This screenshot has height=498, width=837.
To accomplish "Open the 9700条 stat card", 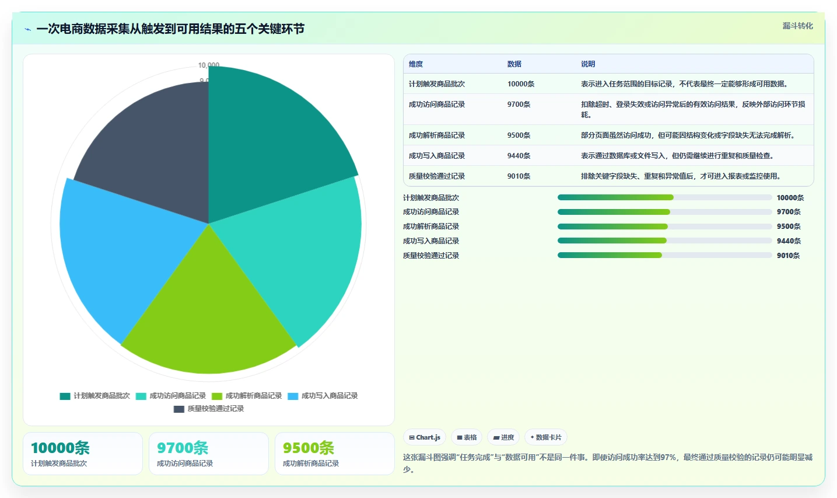I will pyautogui.click(x=209, y=454).
